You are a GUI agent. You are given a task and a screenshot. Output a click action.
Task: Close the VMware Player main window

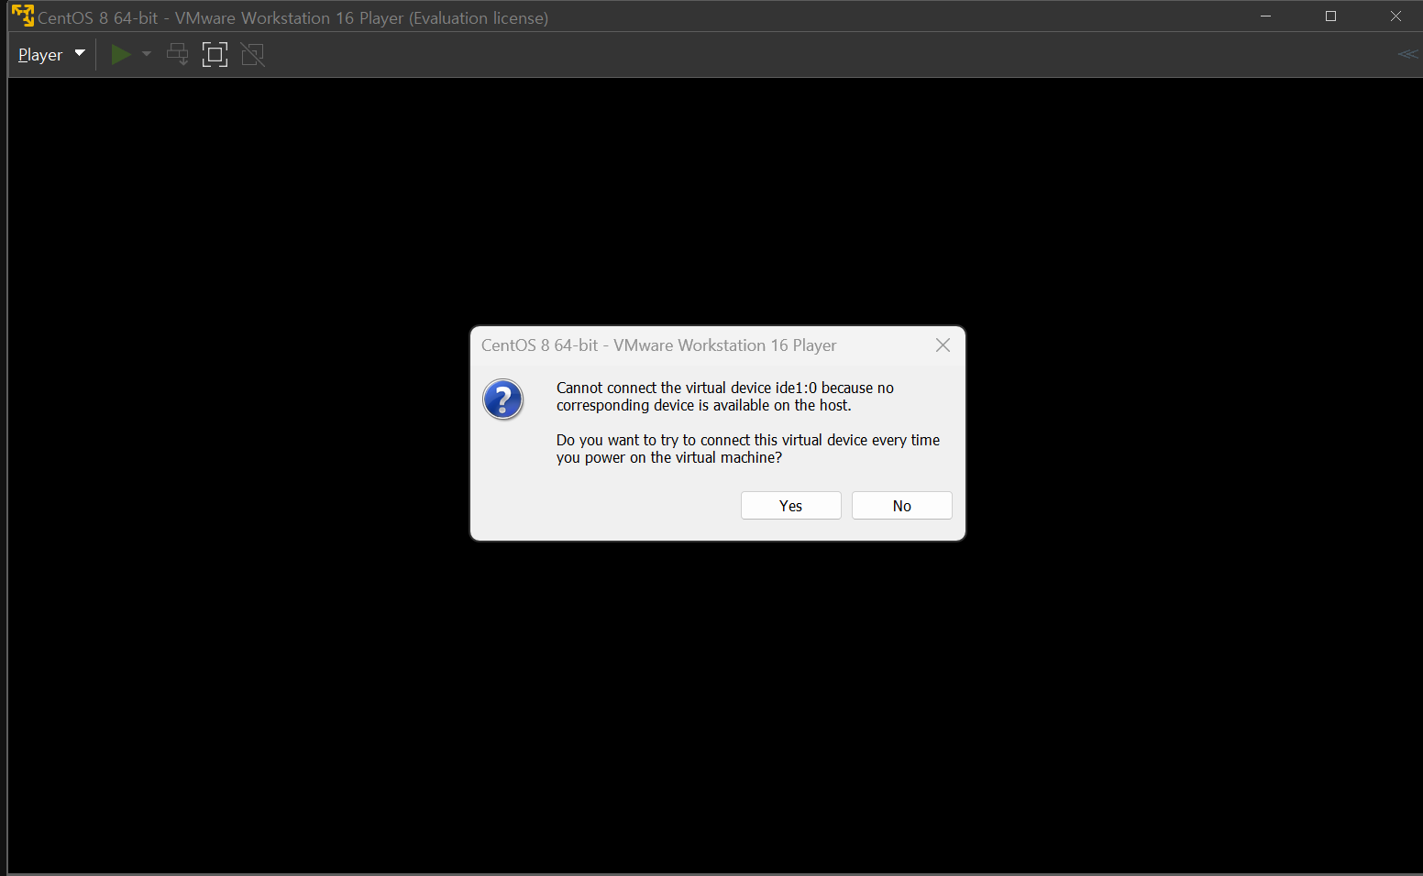[x=1395, y=16]
